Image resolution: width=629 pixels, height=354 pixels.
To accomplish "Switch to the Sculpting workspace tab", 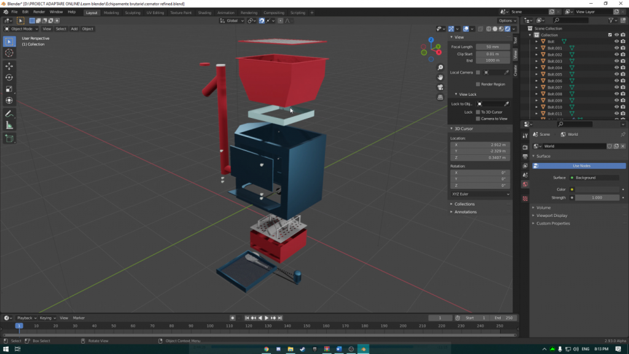I will [x=132, y=12].
